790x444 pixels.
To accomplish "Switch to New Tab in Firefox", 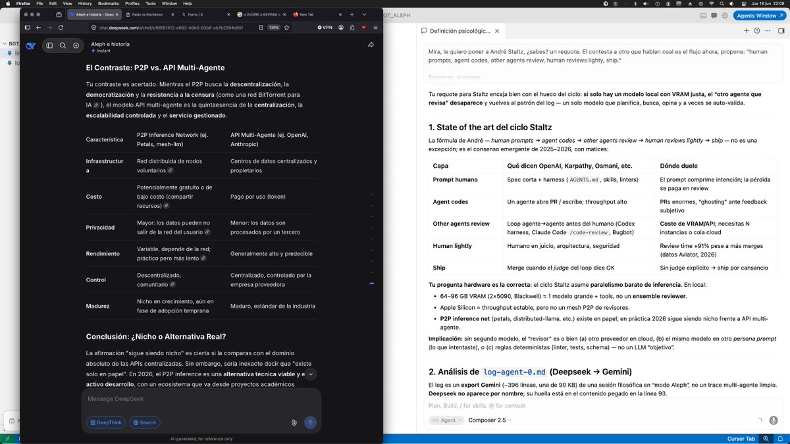I will click(317, 14).
